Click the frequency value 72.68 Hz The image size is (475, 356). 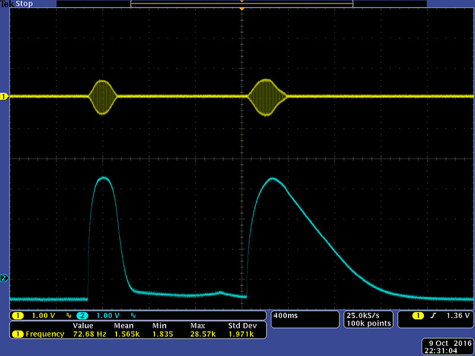tap(90, 334)
